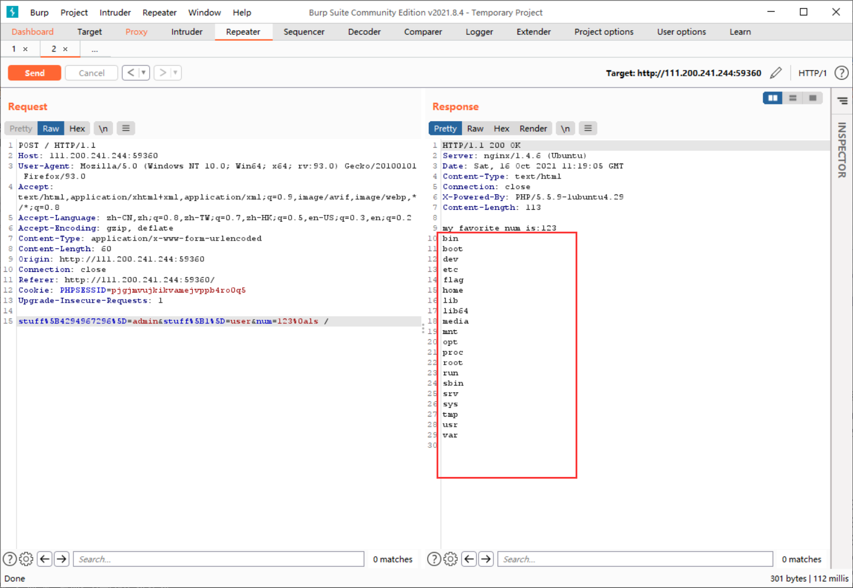The width and height of the screenshot is (853, 588).
Task: Switch to Project options tab
Action: pos(604,32)
